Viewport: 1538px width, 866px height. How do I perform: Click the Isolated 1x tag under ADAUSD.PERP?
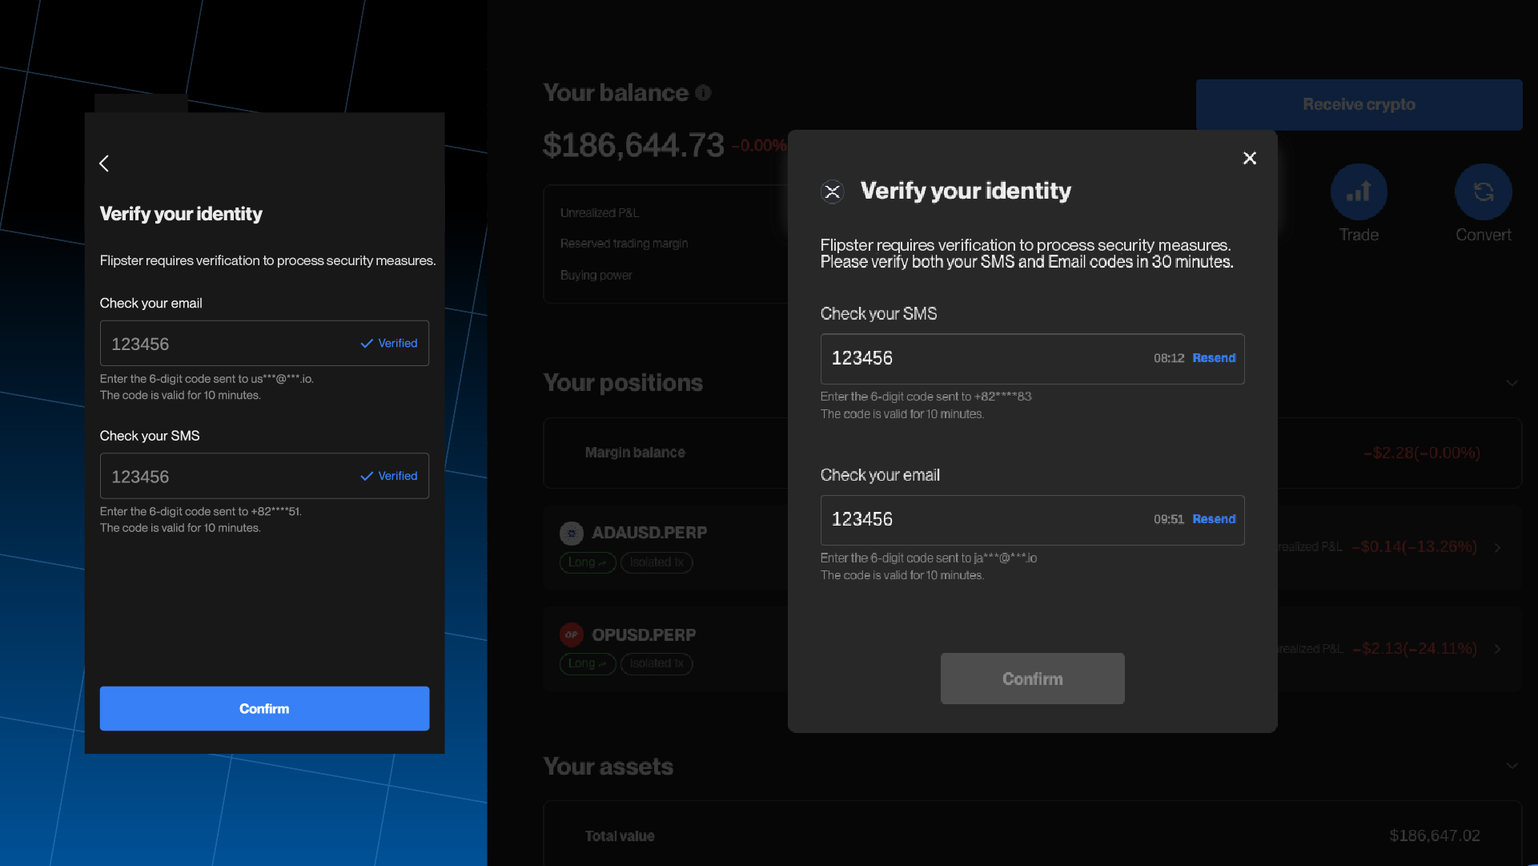point(657,562)
